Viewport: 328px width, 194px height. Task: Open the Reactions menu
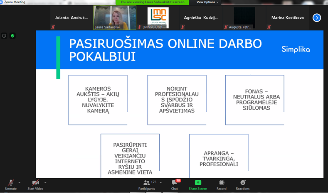[243, 184]
